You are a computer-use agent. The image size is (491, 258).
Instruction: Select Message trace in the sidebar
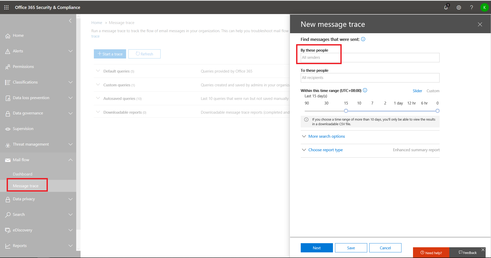tap(26, 186)
